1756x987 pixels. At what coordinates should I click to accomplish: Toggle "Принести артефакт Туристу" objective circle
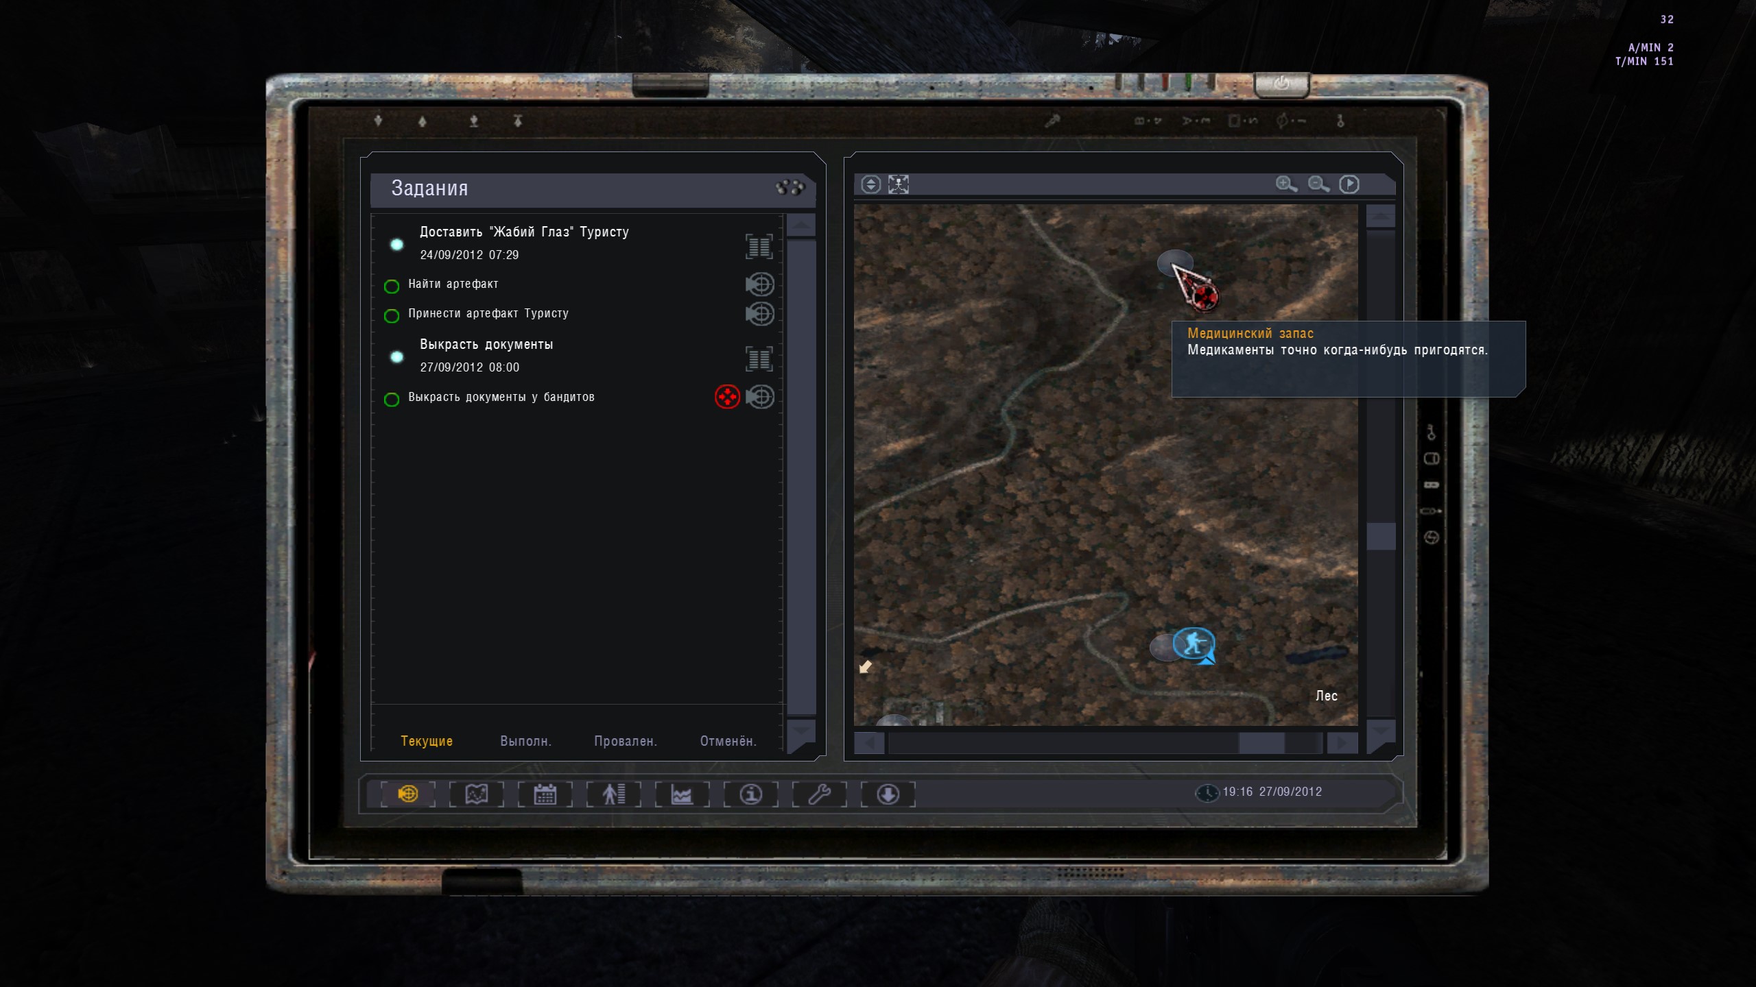coord(392,316)
